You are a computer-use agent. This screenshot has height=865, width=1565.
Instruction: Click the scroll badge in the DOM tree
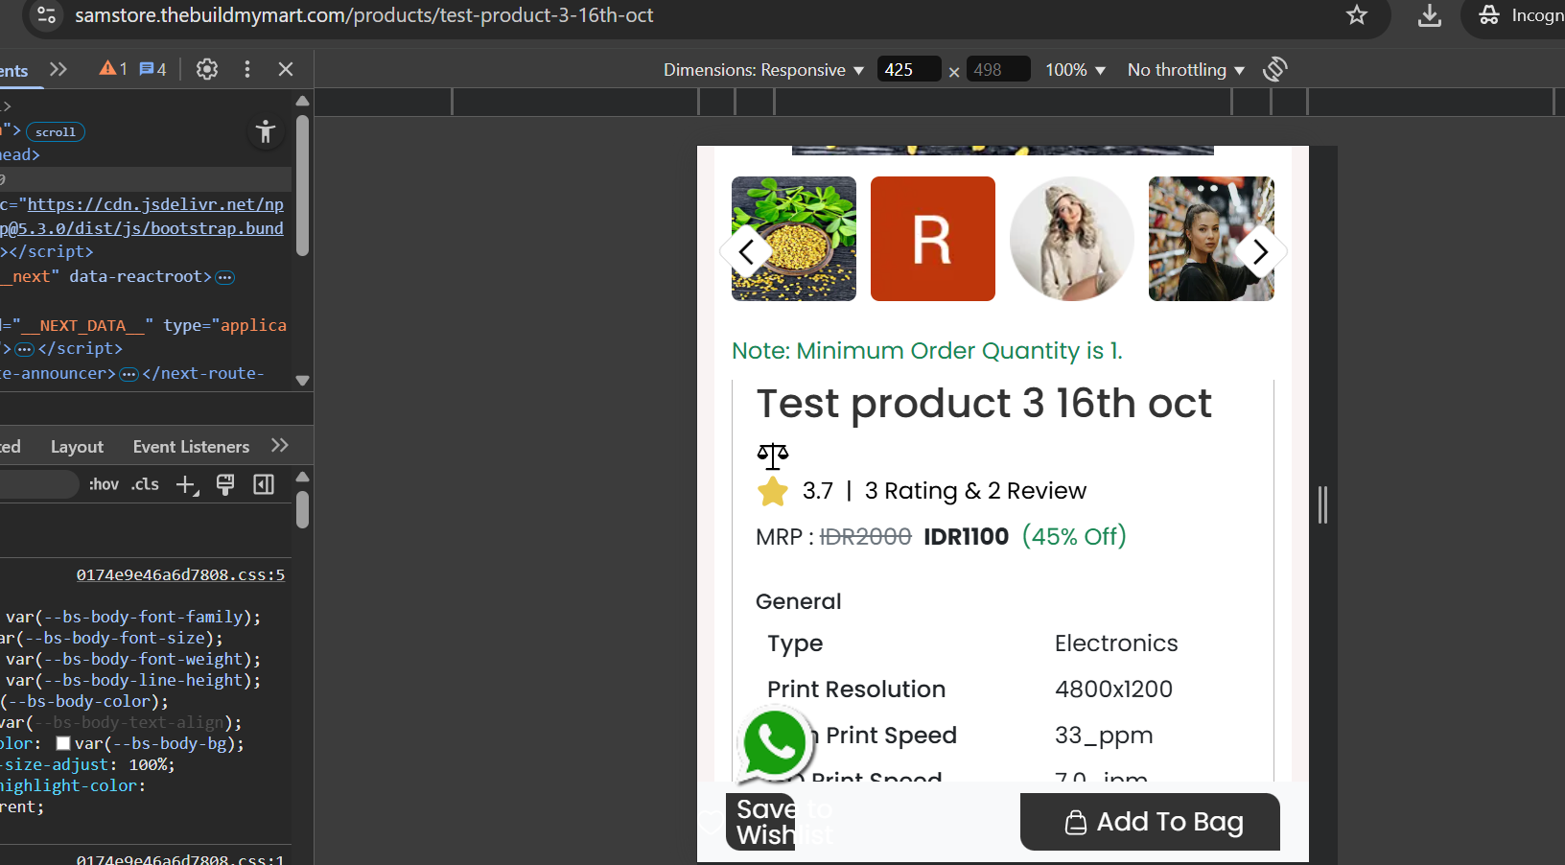56,132
